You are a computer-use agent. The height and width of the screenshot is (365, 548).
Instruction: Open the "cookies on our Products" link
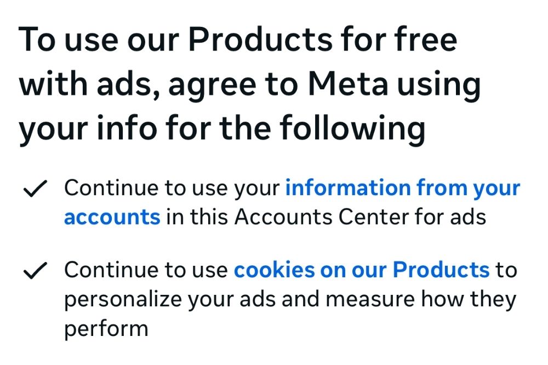tap(362, 270)
